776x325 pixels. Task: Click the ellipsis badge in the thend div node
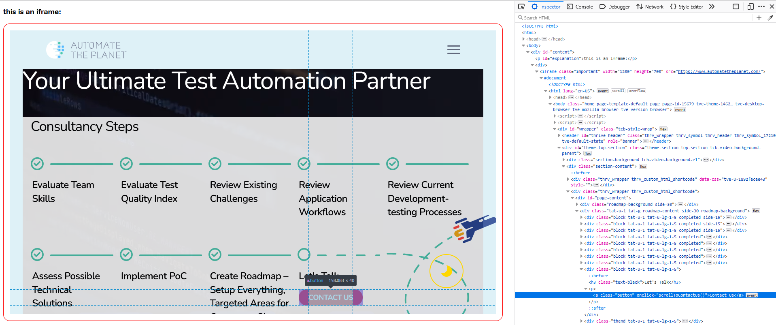685,321
